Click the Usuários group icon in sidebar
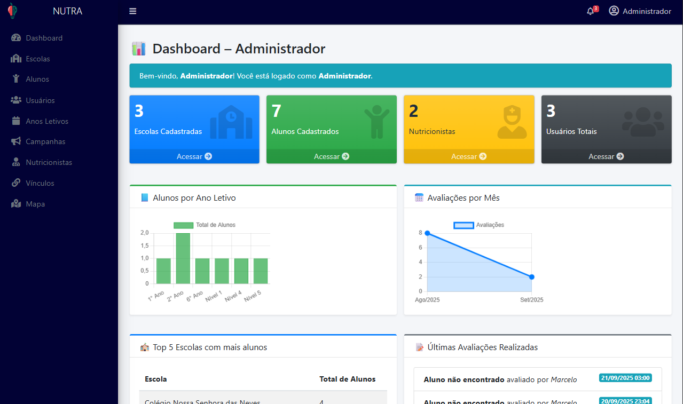Screen dimensions: 683x404 tap(16, 100)
